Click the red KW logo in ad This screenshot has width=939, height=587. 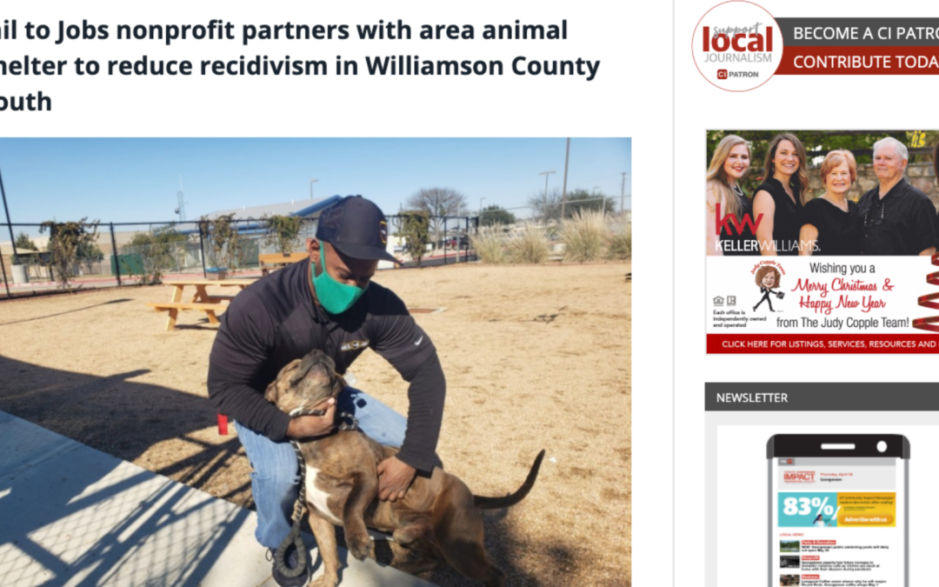738,220
